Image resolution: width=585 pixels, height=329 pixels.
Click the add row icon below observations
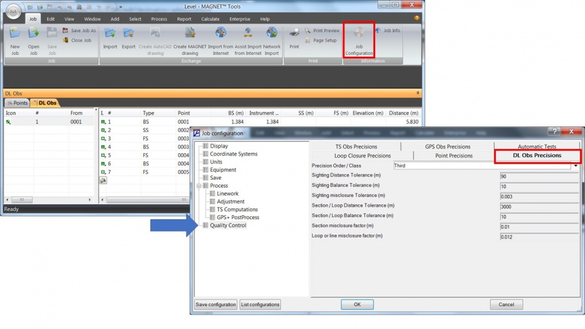point(103,180)
